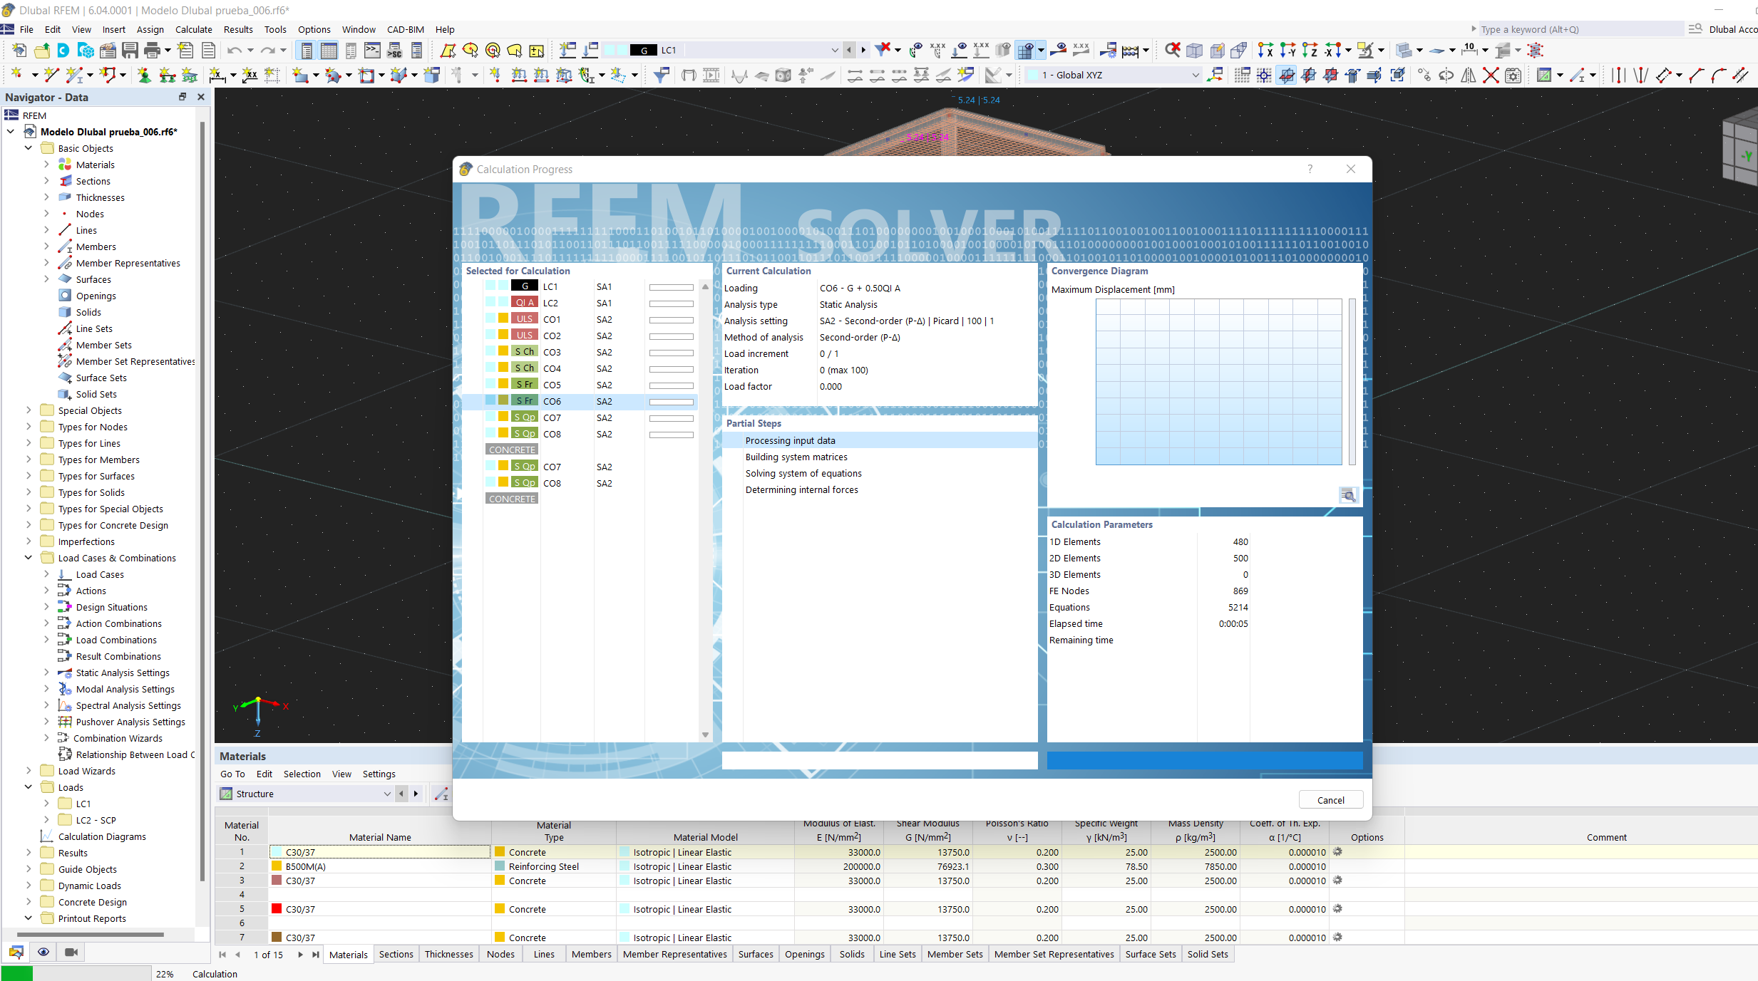Collapse the Basic Objects folder
This screenshot has height=981, width=1758.
29,148
